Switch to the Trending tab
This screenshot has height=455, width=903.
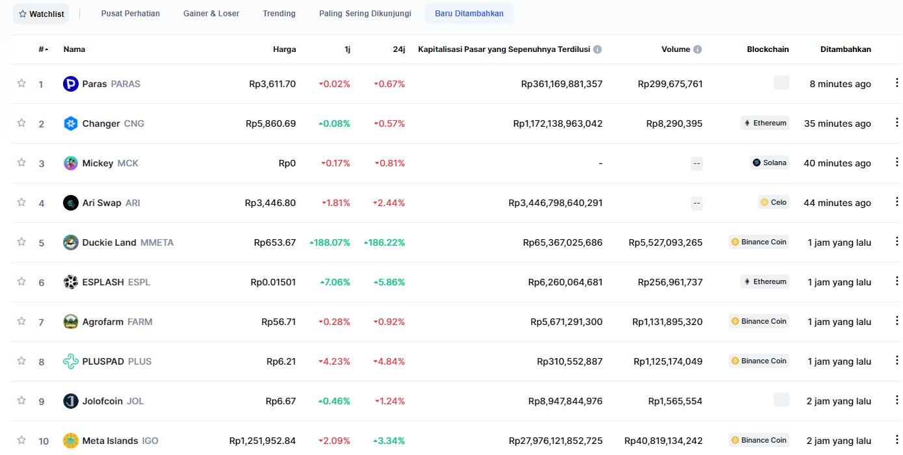[279, 14]
